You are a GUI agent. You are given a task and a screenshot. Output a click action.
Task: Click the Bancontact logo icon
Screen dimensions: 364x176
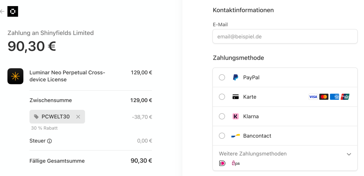[236, 136]
